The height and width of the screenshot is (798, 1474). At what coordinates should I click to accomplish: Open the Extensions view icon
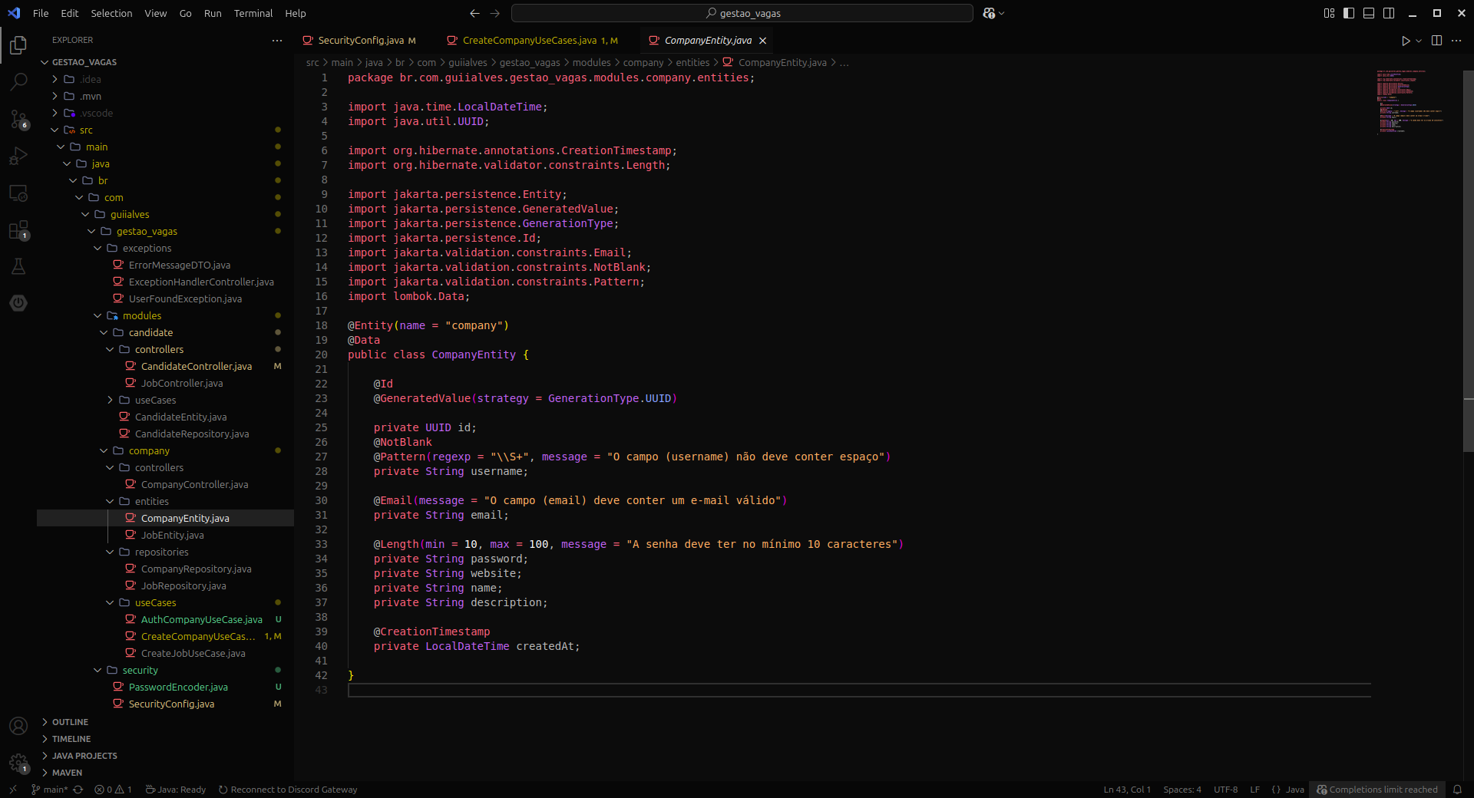[x=18, y=230]
